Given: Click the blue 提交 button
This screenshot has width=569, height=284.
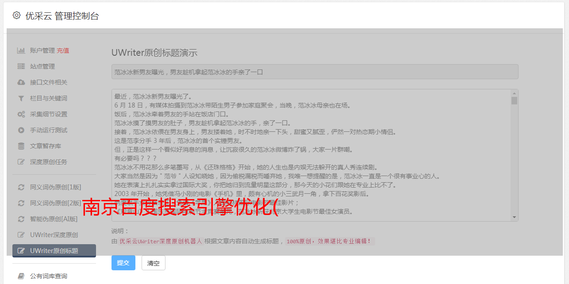Looking at the screenshot, I should [123, 263].
